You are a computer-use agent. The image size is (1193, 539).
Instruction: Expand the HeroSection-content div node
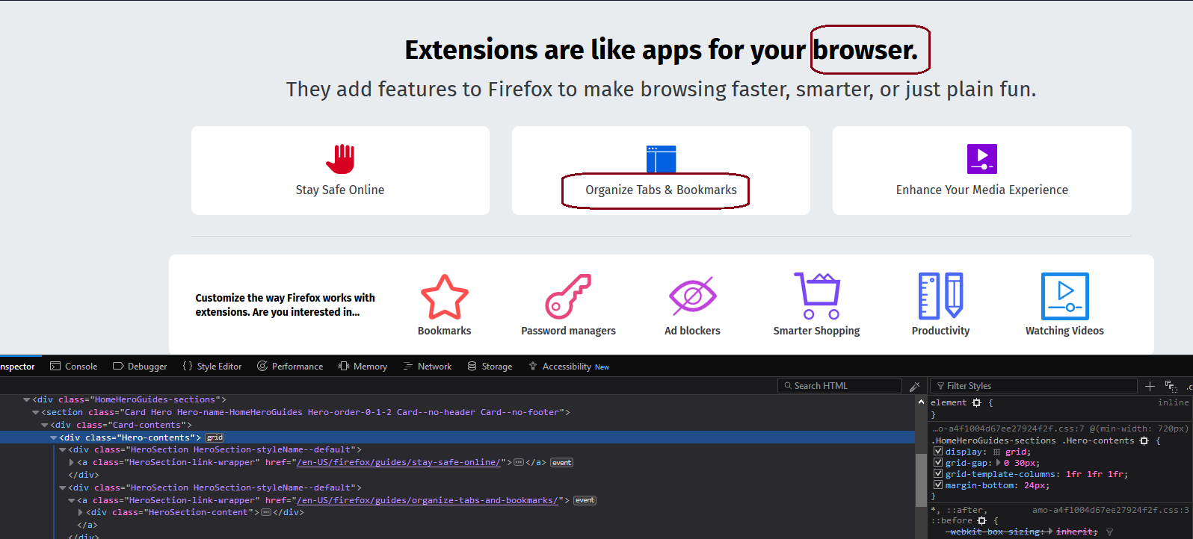click(x=81, y=512)
